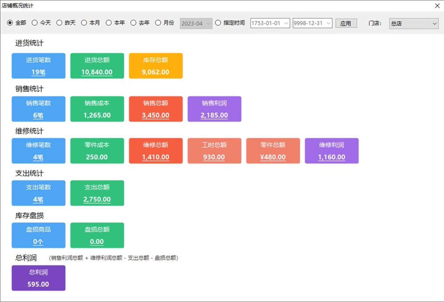The height and width of the screenshot is (302, 444).
Task: Click the 进货统计 section heading
Action: 29,43
